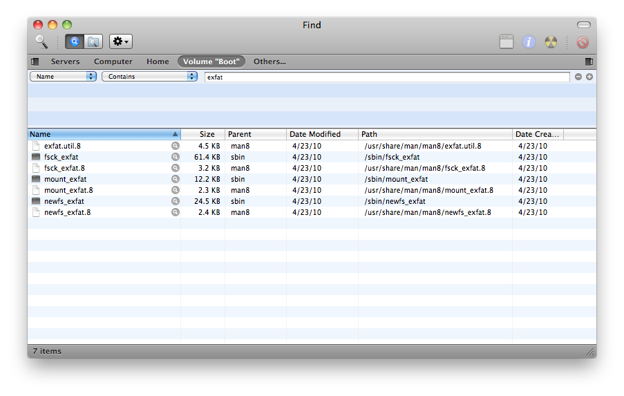Reveal mount_exfat with its magnifier icon
The height and width of the screenshot is (396, 624).
click(175, 180)
